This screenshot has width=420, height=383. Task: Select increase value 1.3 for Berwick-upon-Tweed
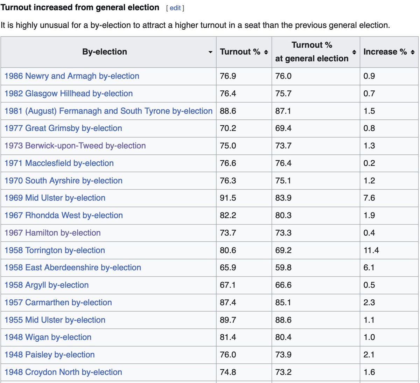pyautogui.click(x=369, y=146)
